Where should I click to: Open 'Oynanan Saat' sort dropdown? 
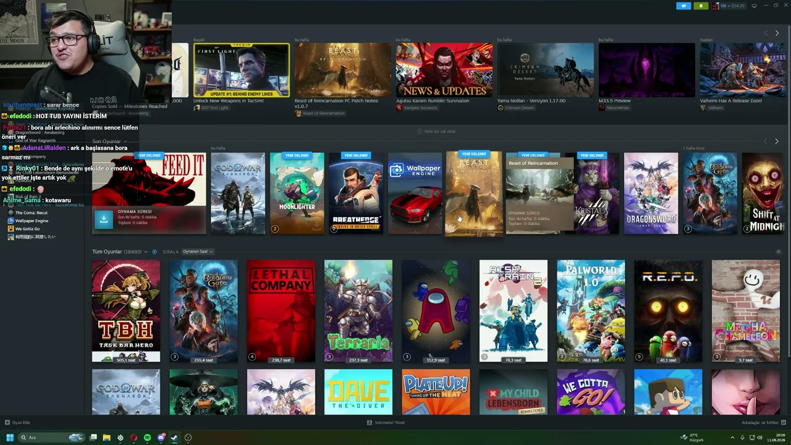coord(197,252)
